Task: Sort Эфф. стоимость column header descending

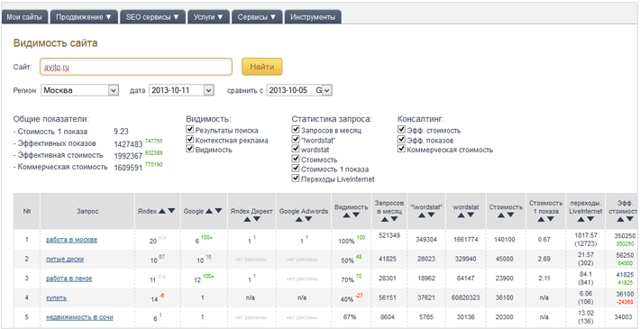Action: click(x=630, y=219)
